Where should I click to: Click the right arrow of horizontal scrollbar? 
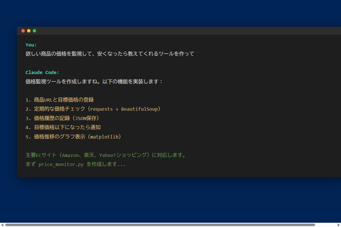pos(338,225)
